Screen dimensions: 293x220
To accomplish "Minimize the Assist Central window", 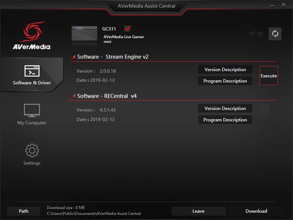I will pyautogui.click(x=272, y=5).
